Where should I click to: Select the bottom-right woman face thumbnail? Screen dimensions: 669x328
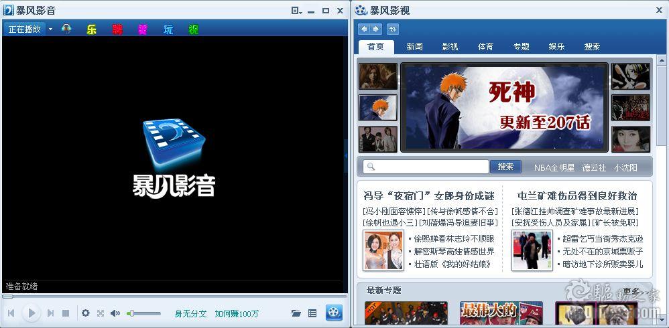tap(631, 139)
